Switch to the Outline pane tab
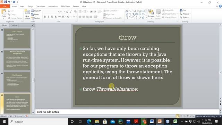 [x=14, y=25]
